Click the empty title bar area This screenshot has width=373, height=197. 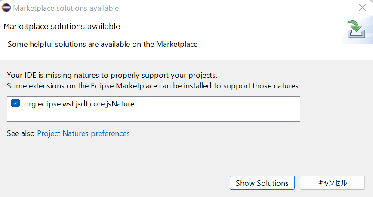[x=237, y=8]
